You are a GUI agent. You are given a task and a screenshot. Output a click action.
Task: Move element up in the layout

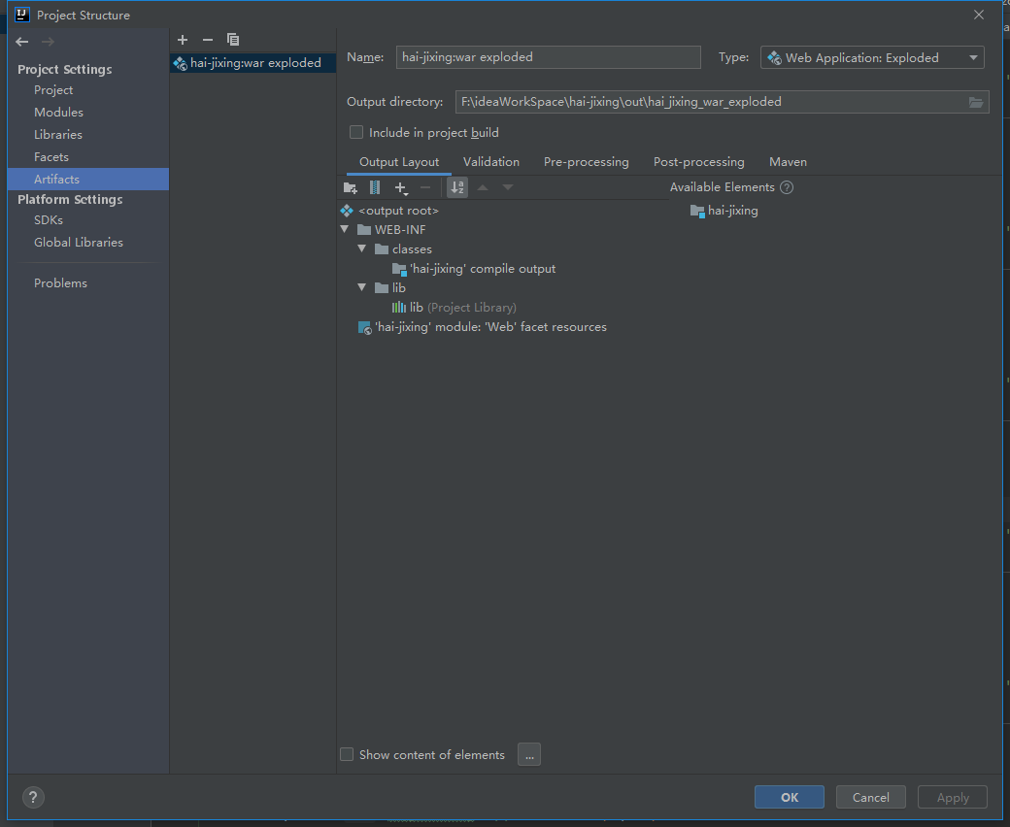pos(483,187)
